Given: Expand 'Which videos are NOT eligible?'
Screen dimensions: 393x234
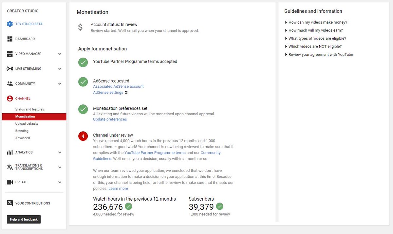Looking at the screenshot, I should 313,46.
